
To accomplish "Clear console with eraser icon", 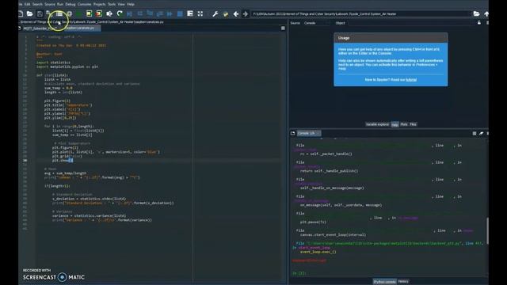I will 481,134.
